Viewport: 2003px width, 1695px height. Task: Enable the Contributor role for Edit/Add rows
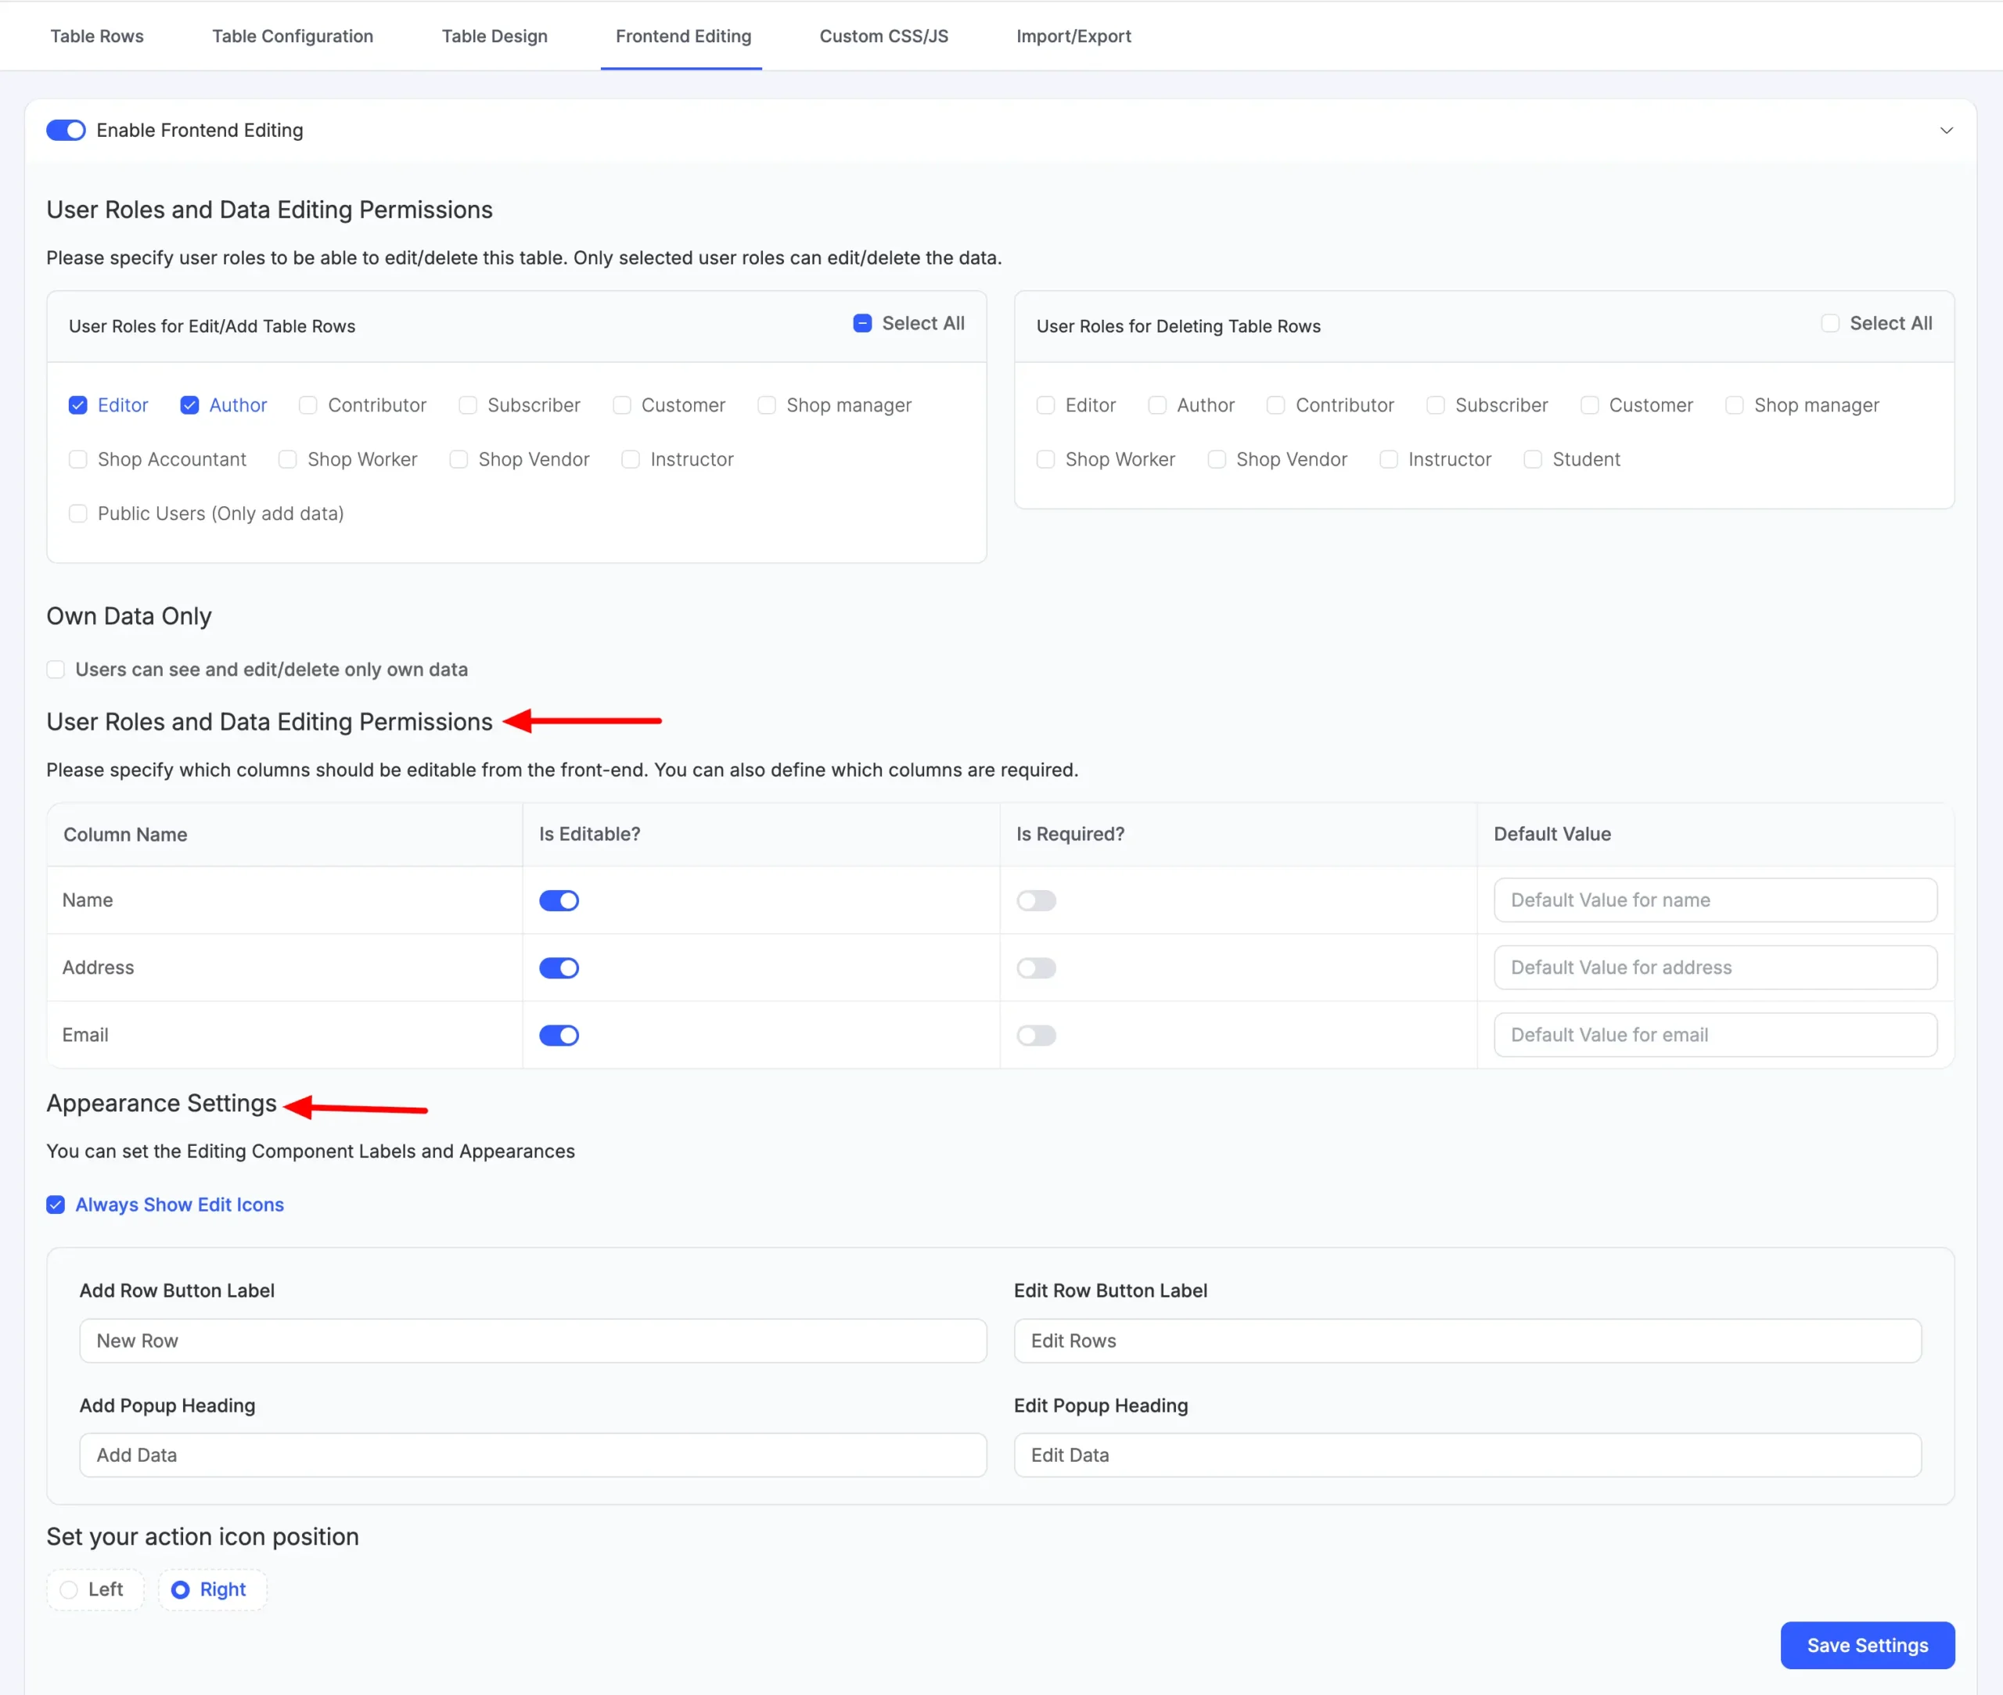click(x=307, y=405)
